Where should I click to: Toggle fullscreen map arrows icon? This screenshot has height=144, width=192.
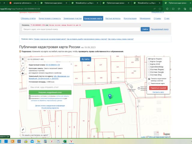pyautogui.click(x=23, y=69)
